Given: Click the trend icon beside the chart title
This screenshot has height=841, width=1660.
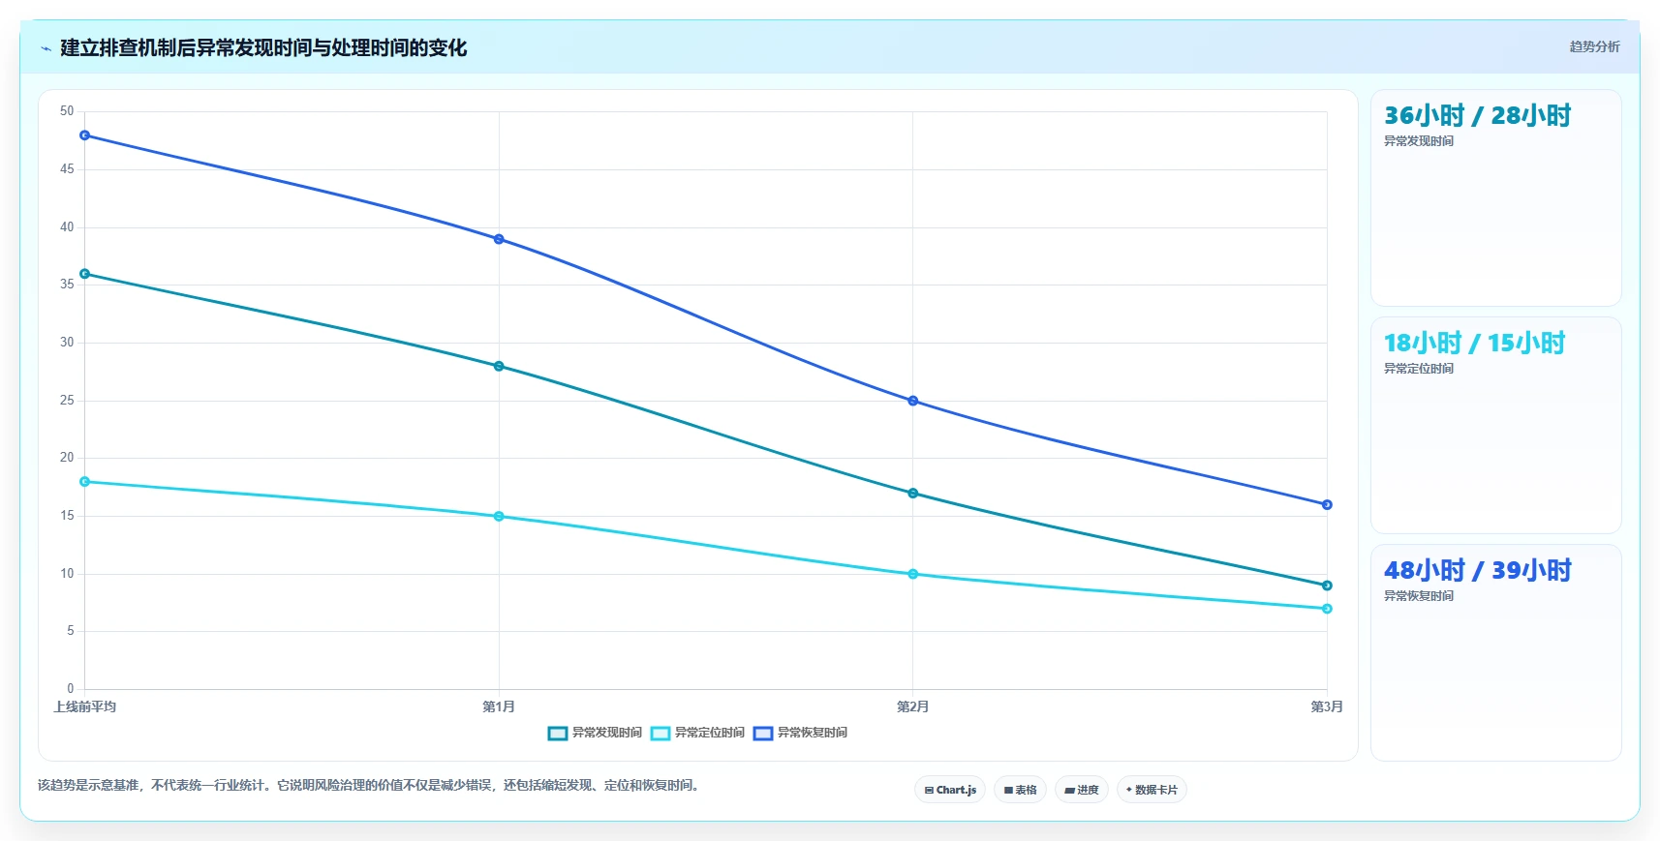Looking at the screenshot, I should click(46, 48).
